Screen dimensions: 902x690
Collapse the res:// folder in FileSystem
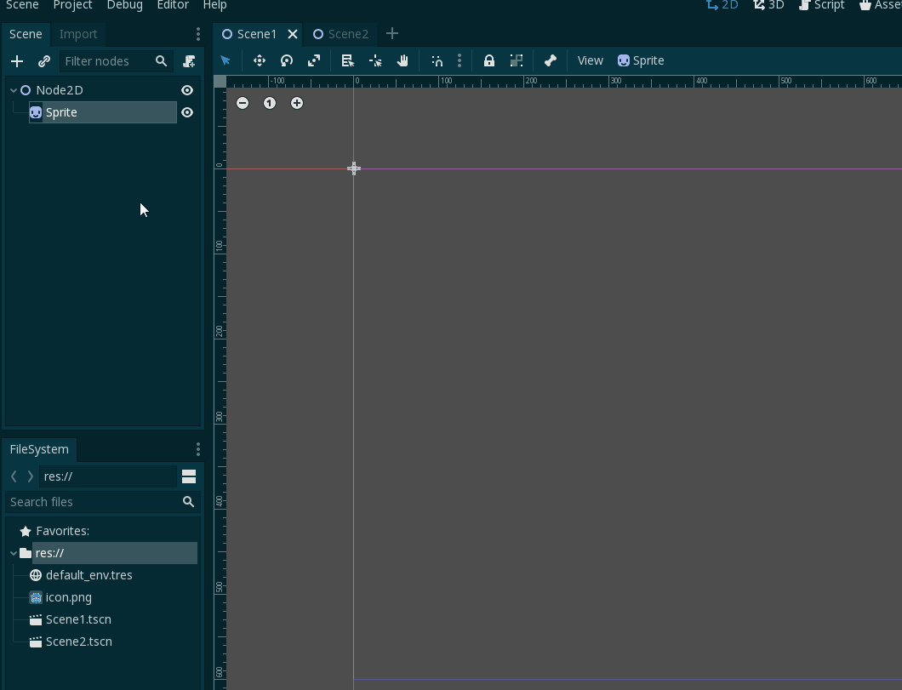tap(14, 553)
